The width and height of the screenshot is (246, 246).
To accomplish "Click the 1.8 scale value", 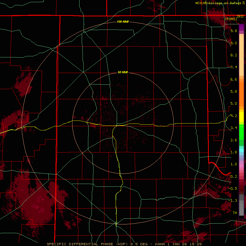I will click(234, 152).
